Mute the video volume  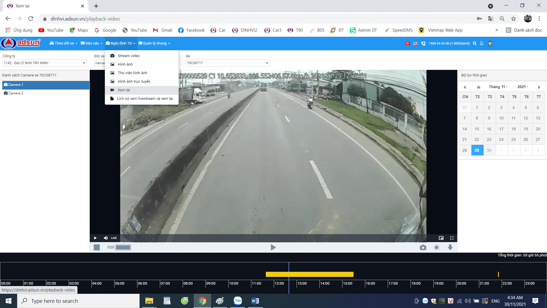[106, 238]
